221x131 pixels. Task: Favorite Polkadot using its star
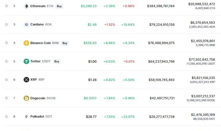(7, 116)
